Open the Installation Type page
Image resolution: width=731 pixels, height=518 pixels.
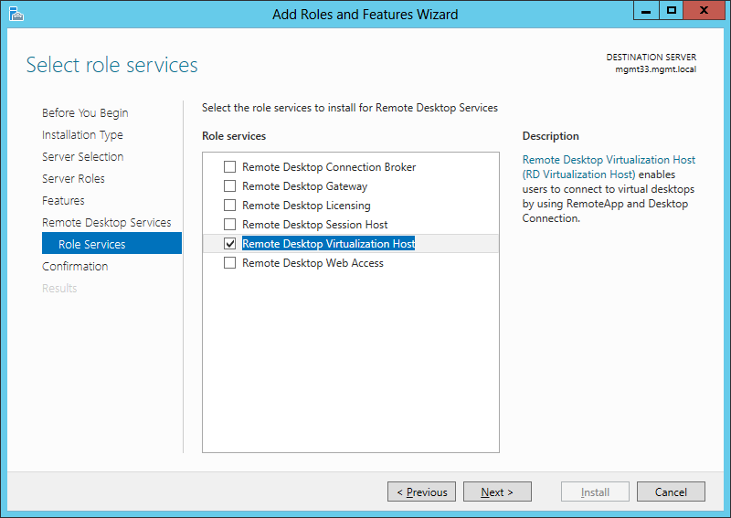tap(82, 134)
